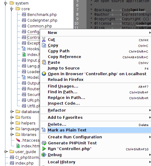Viewport: 151px width, 166px height.
Task: Click the user_guide folder icon
Action: pyautogui.click(x=12, y=152)
